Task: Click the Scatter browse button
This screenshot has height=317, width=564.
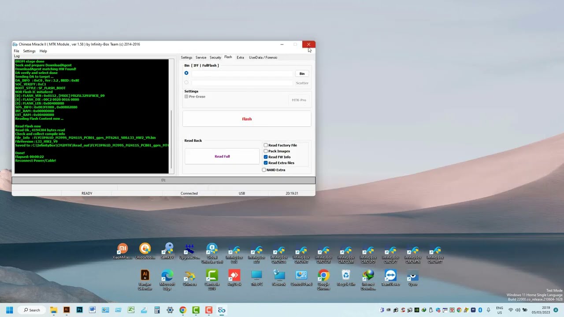Action: 302,83
